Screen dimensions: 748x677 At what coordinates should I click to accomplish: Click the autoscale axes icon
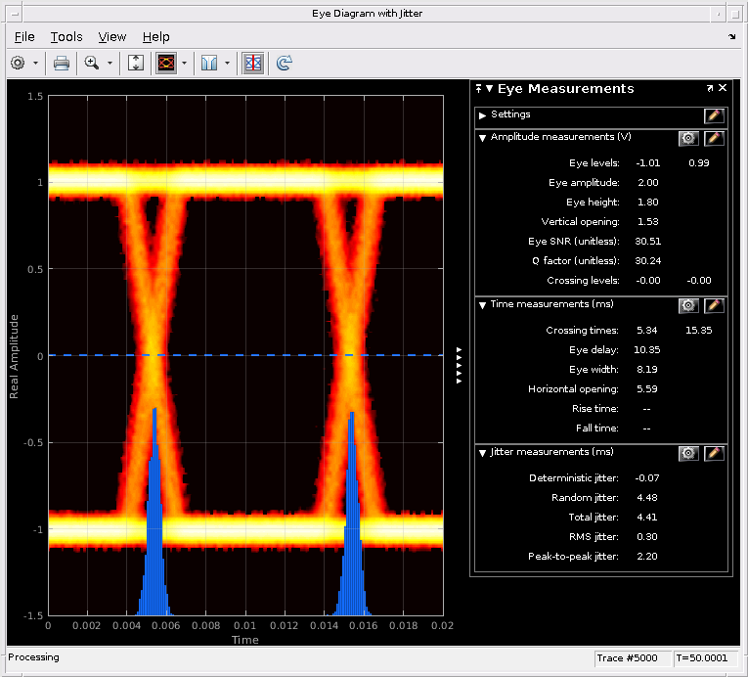(136, 63)
